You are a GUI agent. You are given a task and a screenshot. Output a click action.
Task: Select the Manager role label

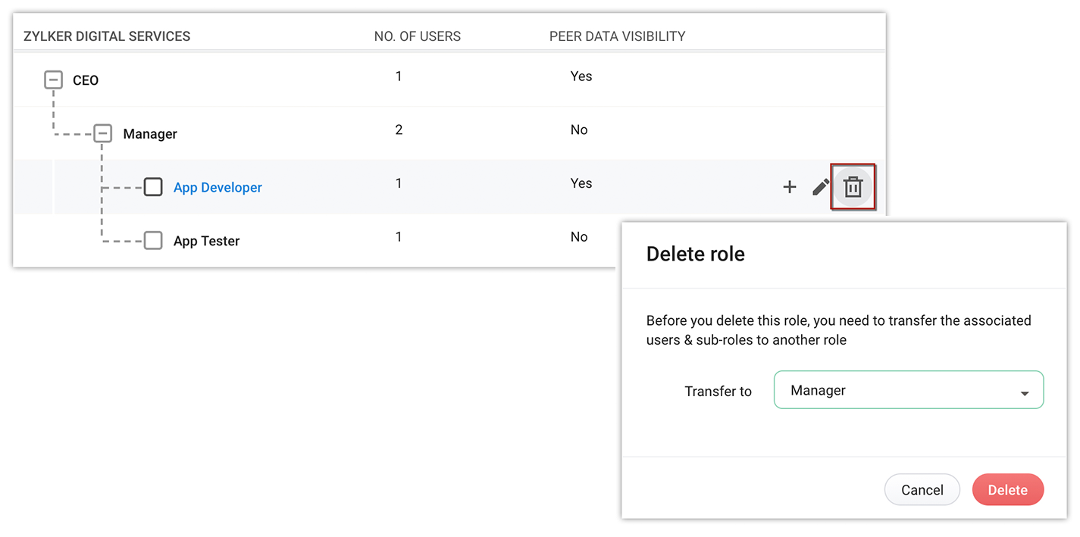[x=150, y=134]
